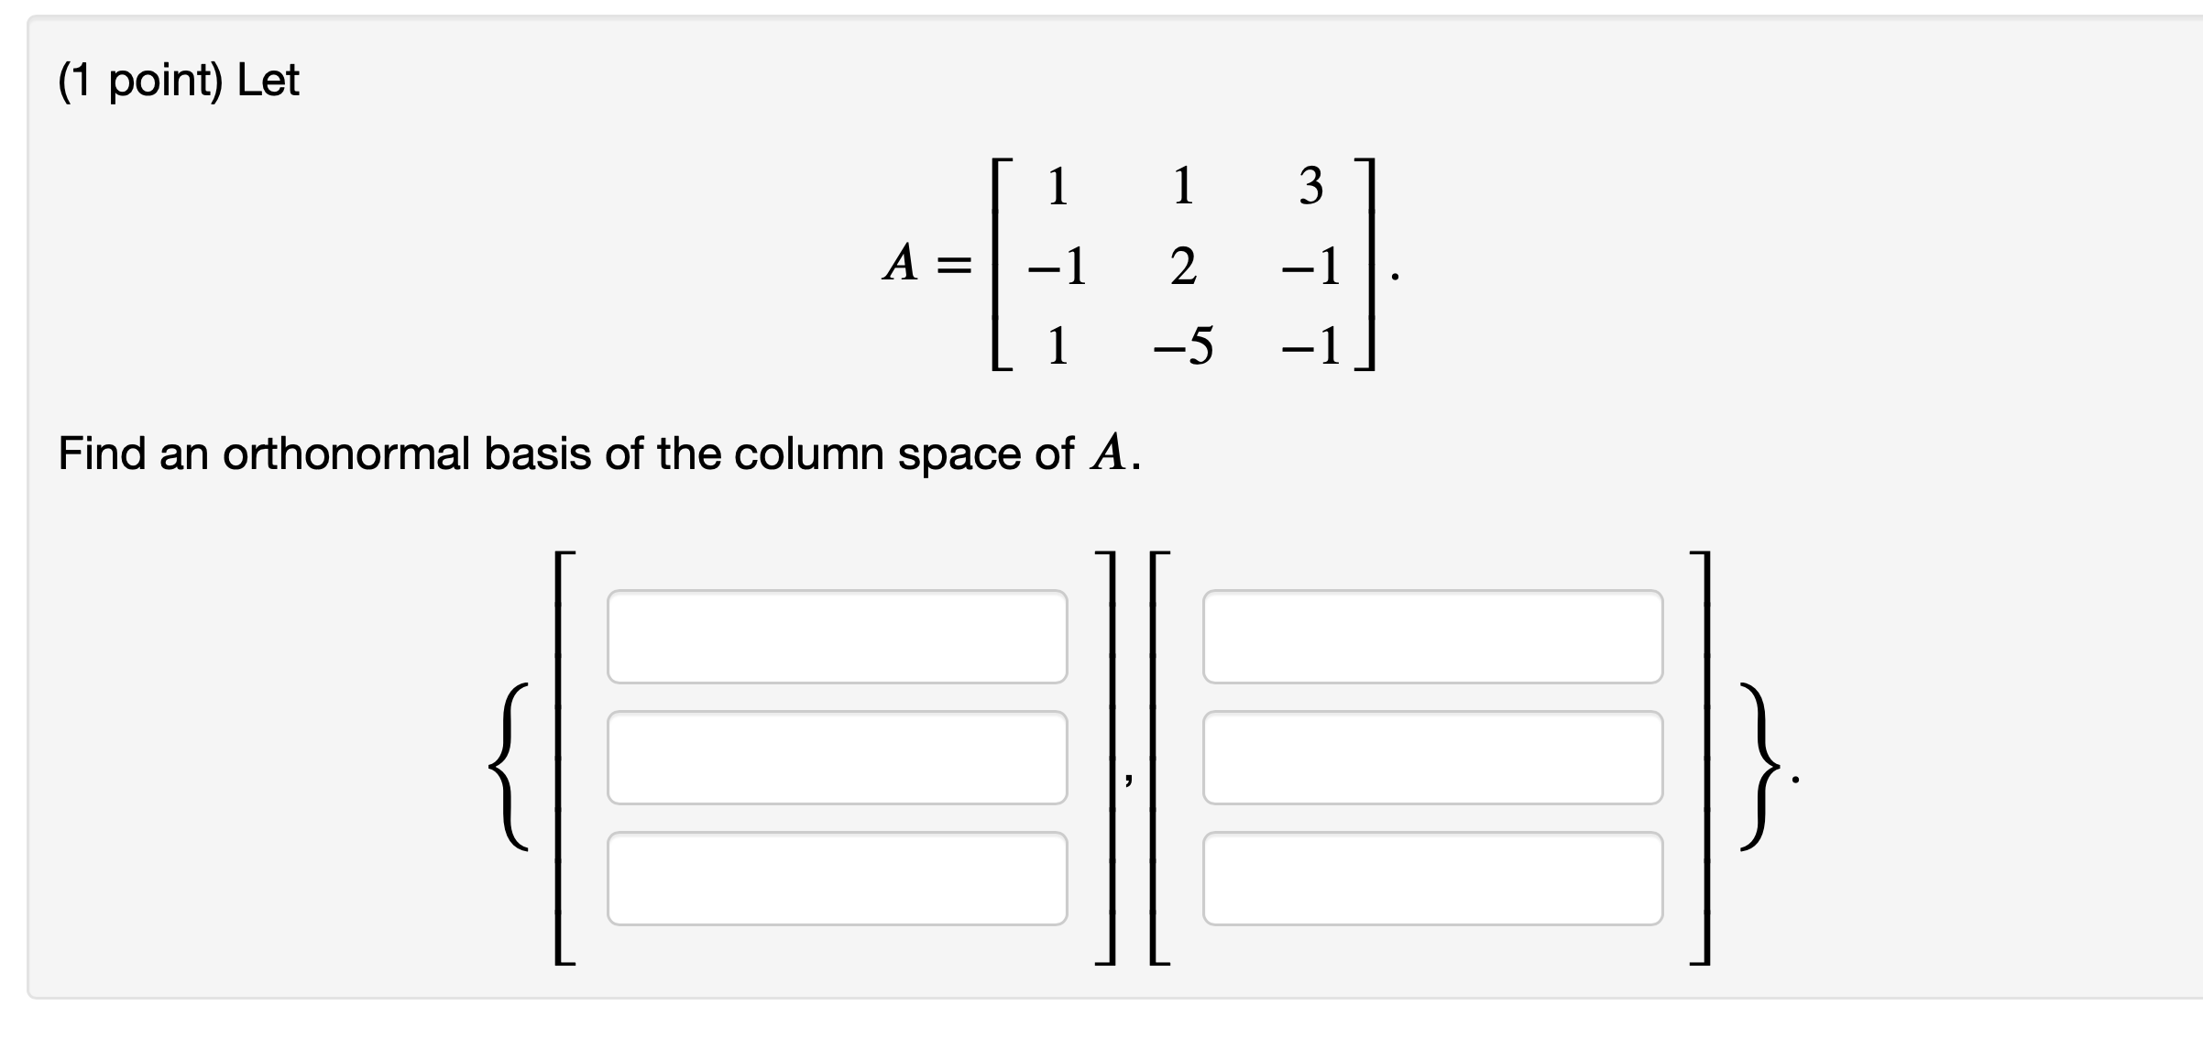
Task: Click the top input box of the first basis vector
Action: click(838, 637)
